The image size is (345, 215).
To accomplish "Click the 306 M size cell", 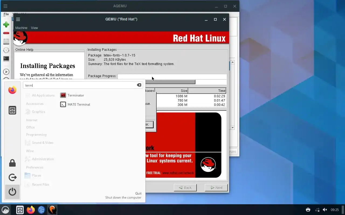I will click(182, 105).
